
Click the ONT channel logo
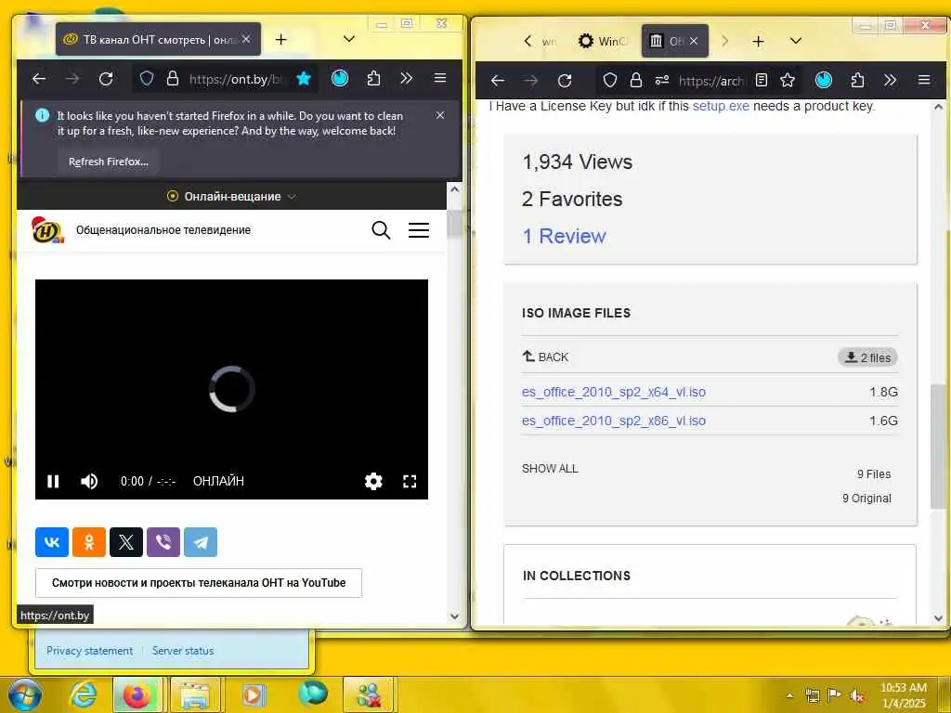click(48, 230)
